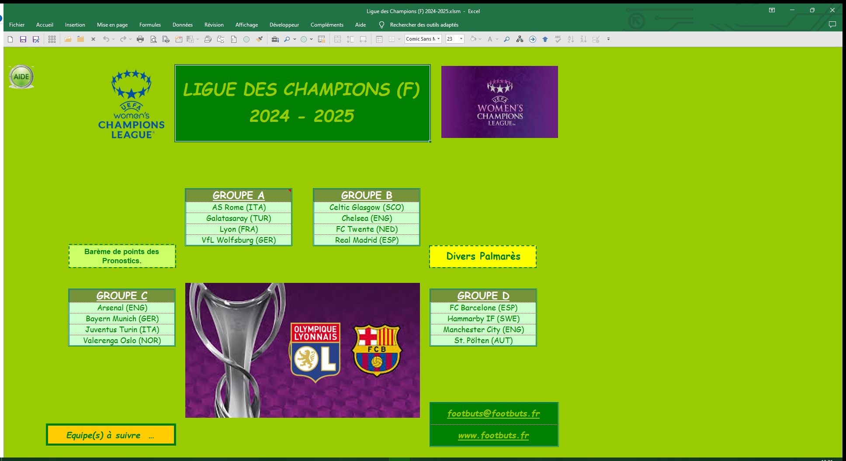
Task: Open the Accueil tab
Action: point(45,25)
